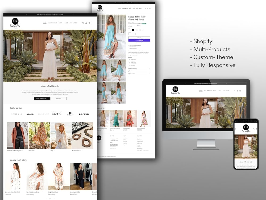Select the M size pill on product page
Screen dimensions: 266x200
136,30
